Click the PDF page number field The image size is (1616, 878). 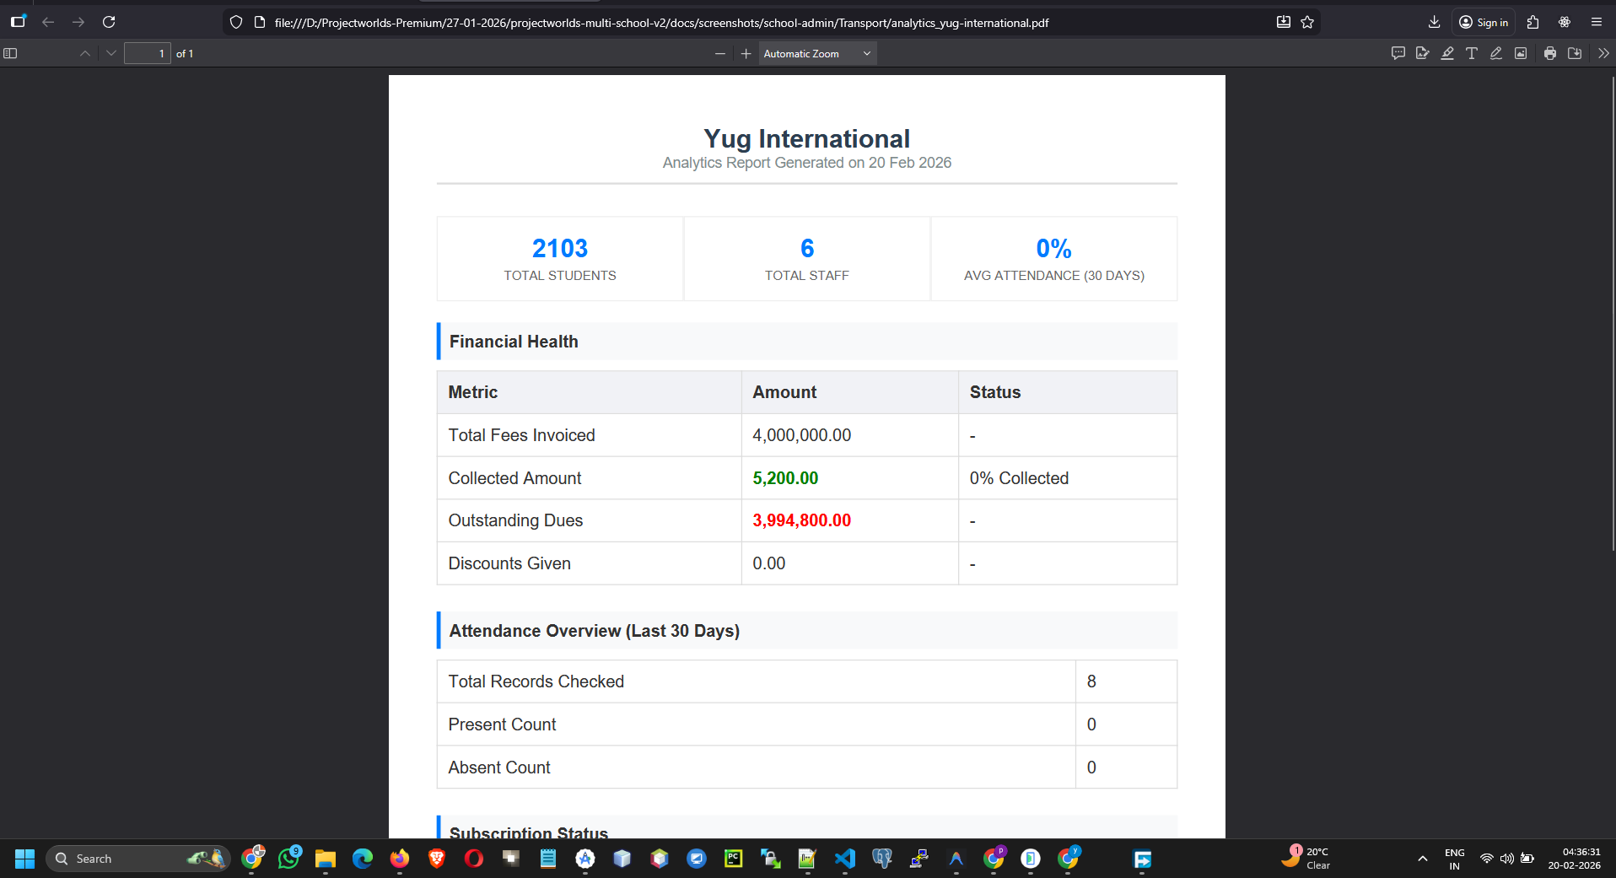(148, 53)
